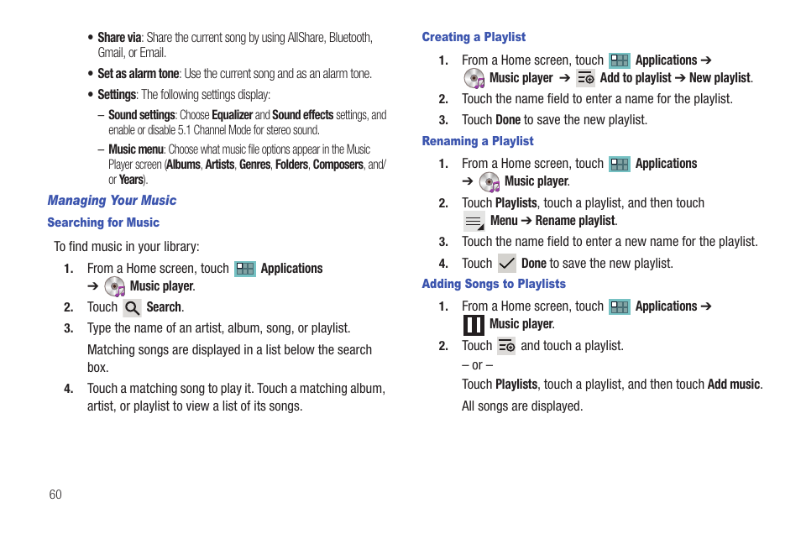This screenshot has height=534, width=801.
Task: Click the black pause-style Music player icon
Action: pos(474,325)
